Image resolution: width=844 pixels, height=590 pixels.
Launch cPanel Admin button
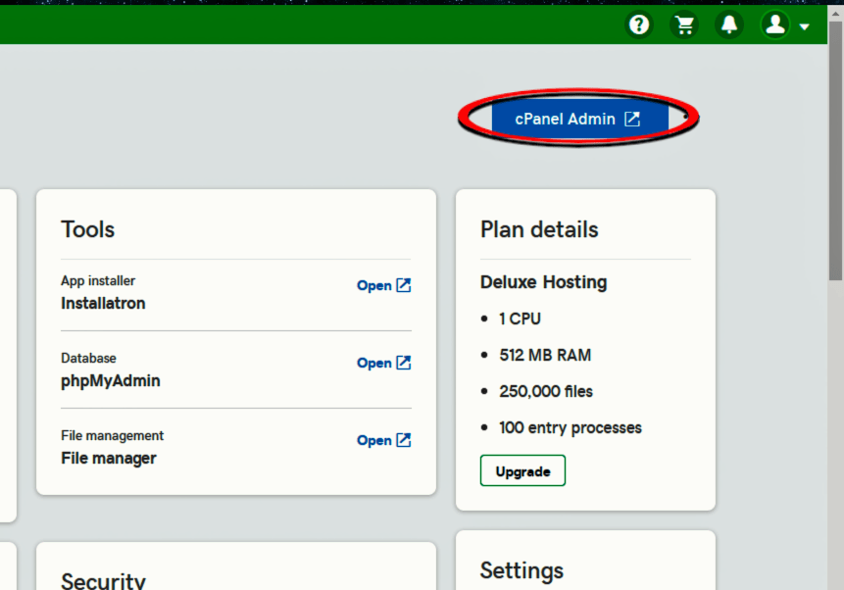[x=579, y=119]
